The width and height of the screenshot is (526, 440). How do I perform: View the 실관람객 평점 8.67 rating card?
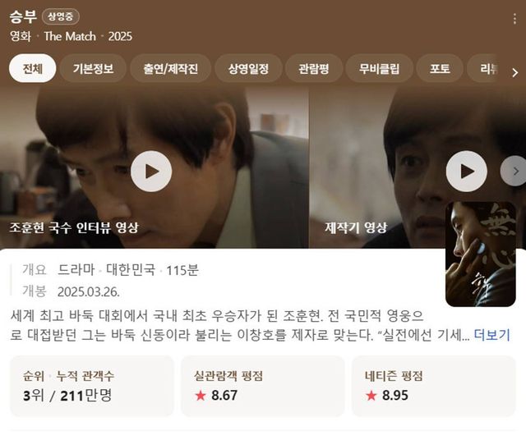point(263,386)
